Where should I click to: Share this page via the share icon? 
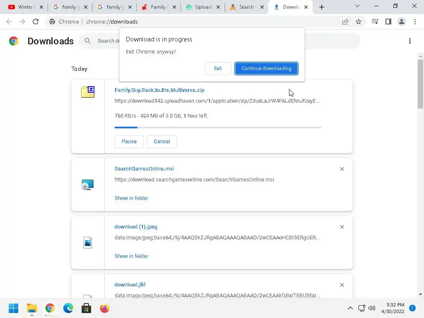tap(345, 22)
